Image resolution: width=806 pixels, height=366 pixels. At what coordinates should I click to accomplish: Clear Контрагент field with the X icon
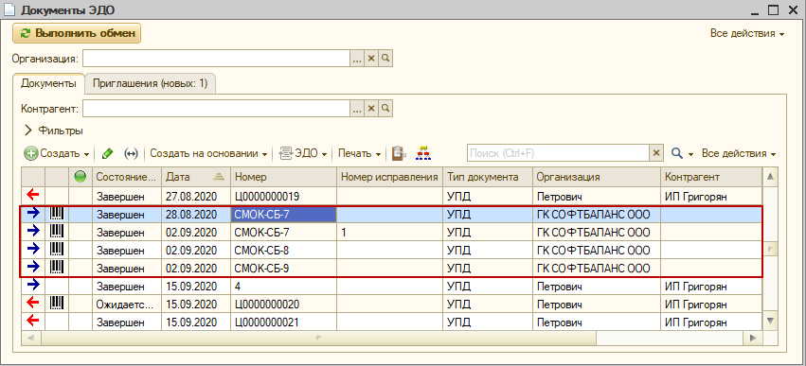tap(371, 109)
